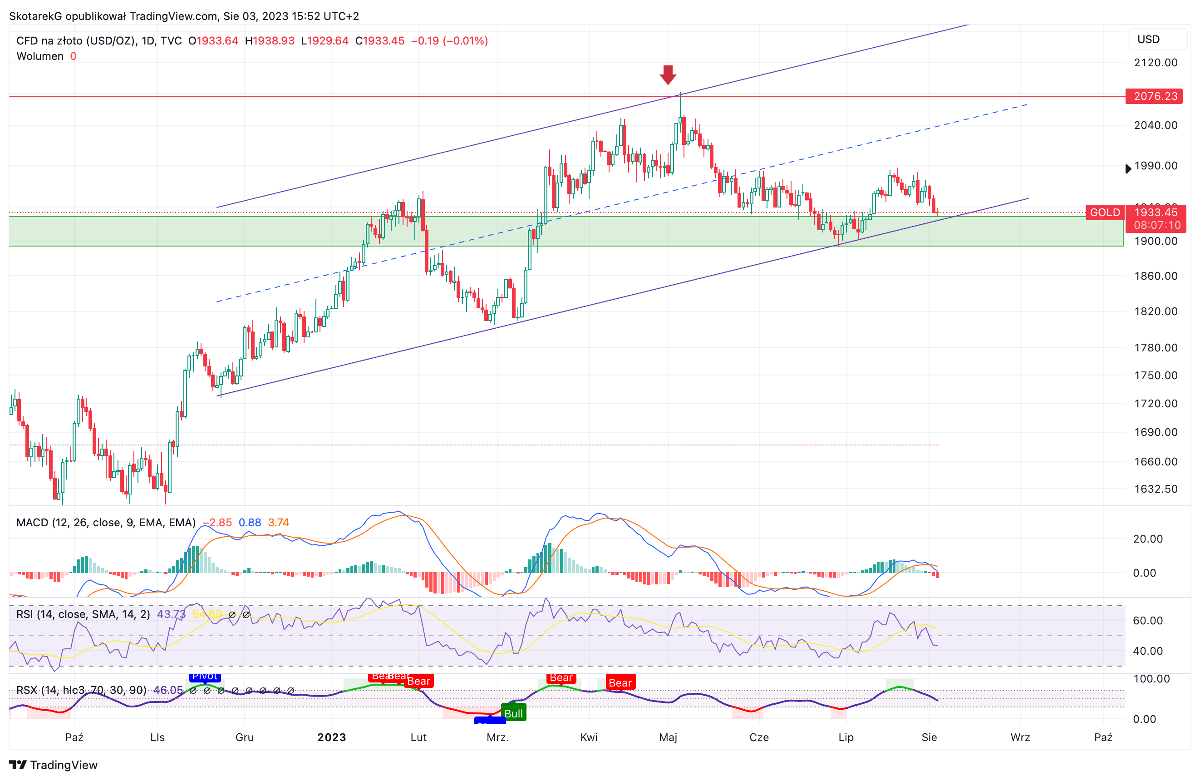Click the Open value O1933.64

213,40
